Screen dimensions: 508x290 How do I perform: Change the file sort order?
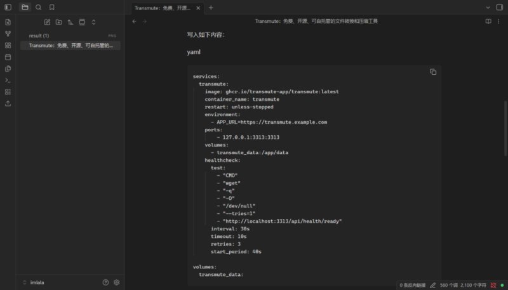(70, 22)
